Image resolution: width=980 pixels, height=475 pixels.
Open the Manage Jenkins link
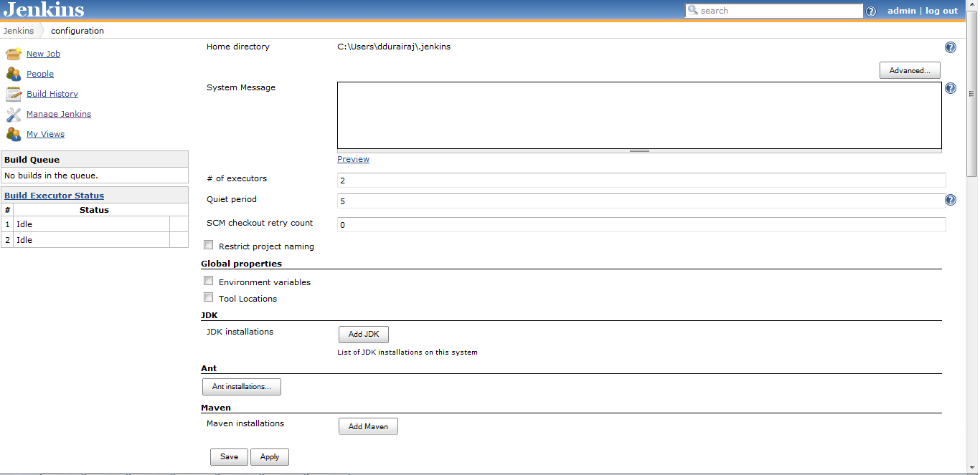59,114
